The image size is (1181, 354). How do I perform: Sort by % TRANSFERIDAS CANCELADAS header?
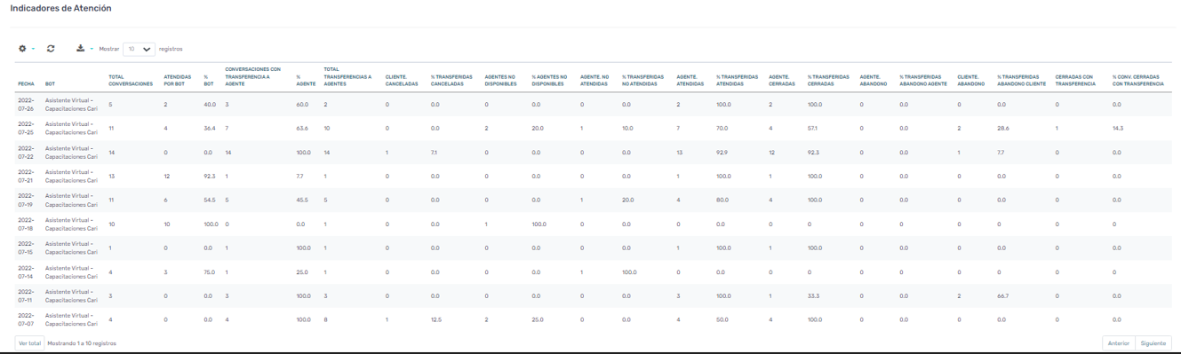pos(452,80)
